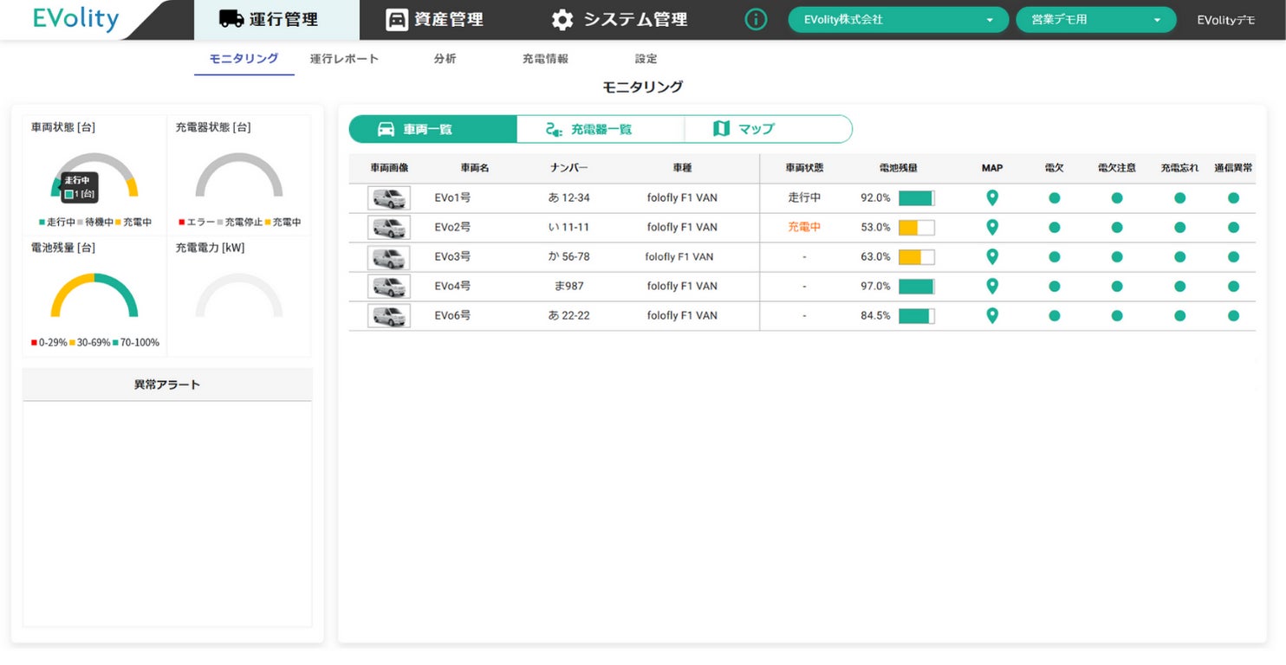
Task: Click the info circle icon in header
Action: pyautogui.click(x=756, y=19)
